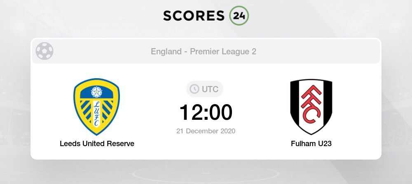Click the league header bar background
The height and width of the screenshot is (184, 412).
pos(206,51)
